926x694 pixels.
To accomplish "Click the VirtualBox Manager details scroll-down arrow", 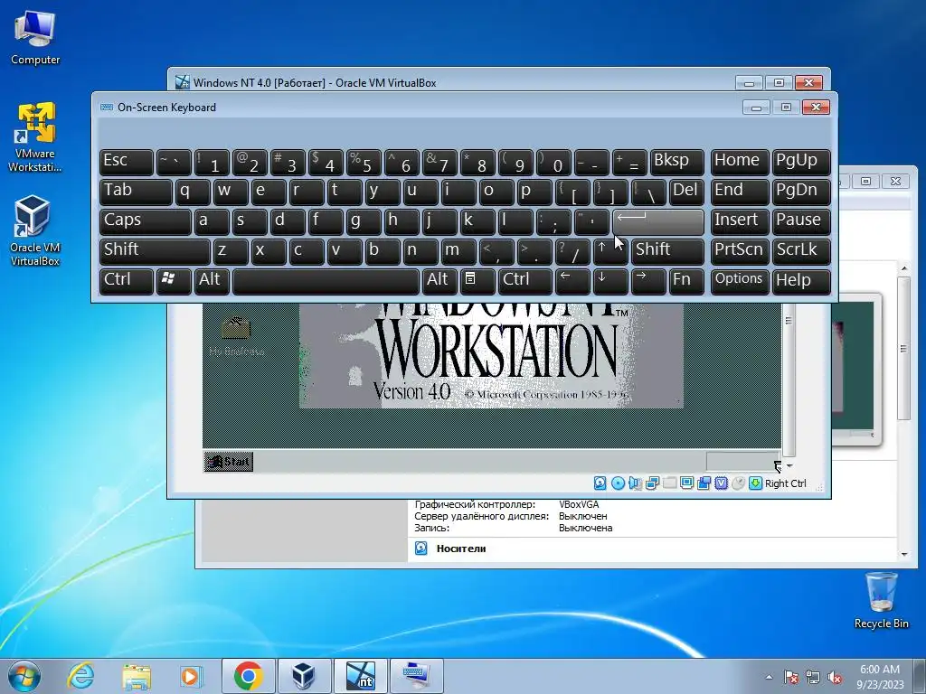I will tap(904, 555).
